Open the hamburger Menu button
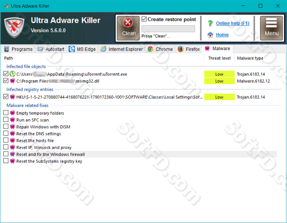Image resolution: width=287 pixels, height=223 pixels. (x=271, y=28)
